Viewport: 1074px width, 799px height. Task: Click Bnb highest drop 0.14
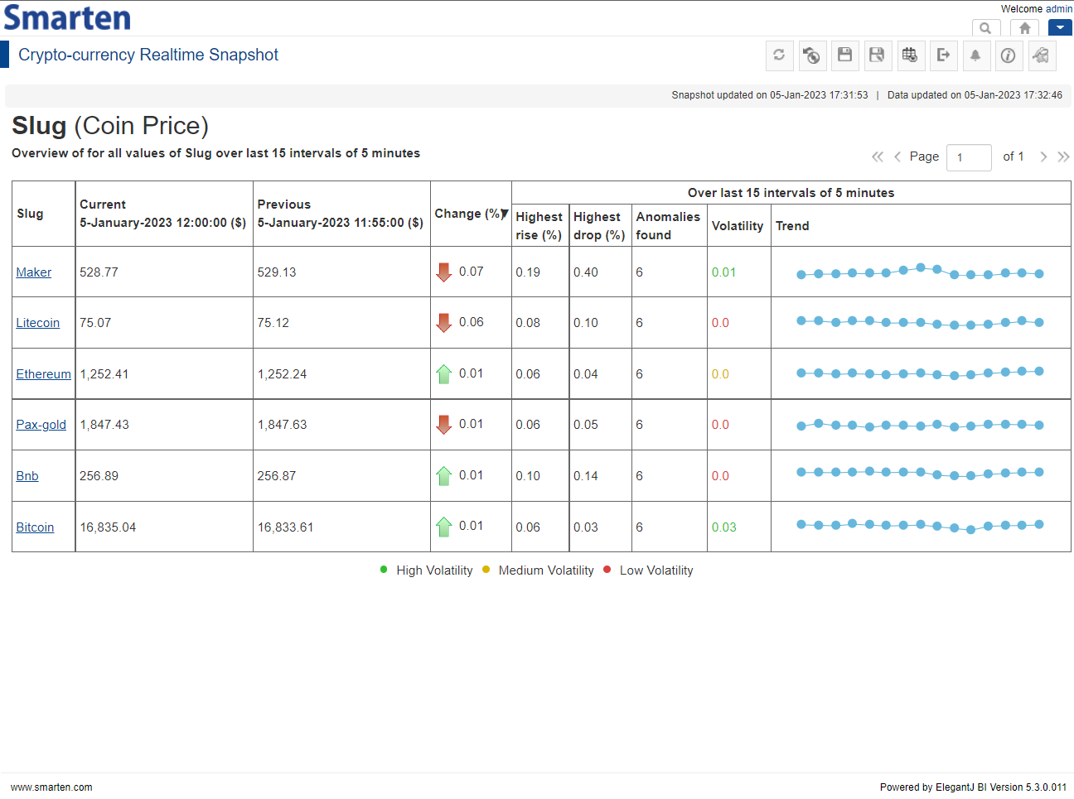tap(586, 476)
